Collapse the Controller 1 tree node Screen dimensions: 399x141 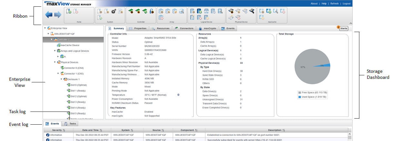[x=52, y=39]
